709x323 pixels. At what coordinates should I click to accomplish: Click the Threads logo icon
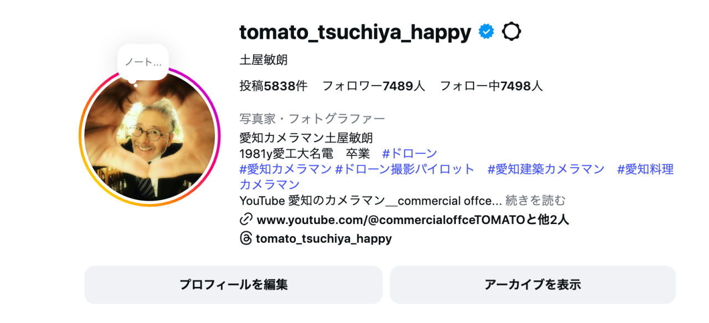pos(246,238)
